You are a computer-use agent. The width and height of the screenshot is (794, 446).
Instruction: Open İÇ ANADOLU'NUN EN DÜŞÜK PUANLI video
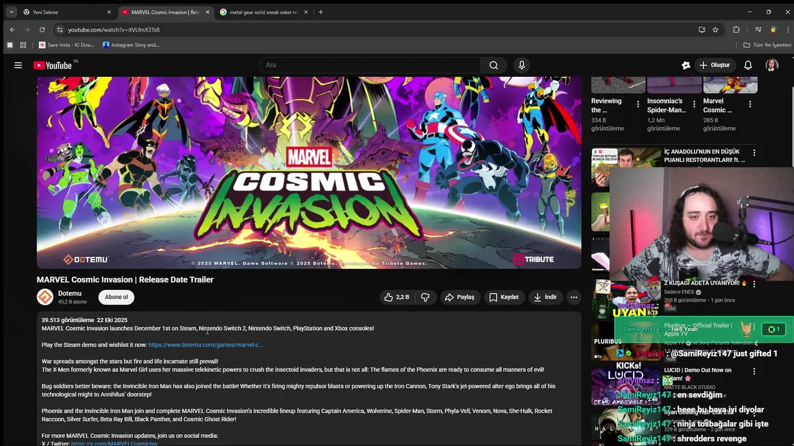coord(705,155)
